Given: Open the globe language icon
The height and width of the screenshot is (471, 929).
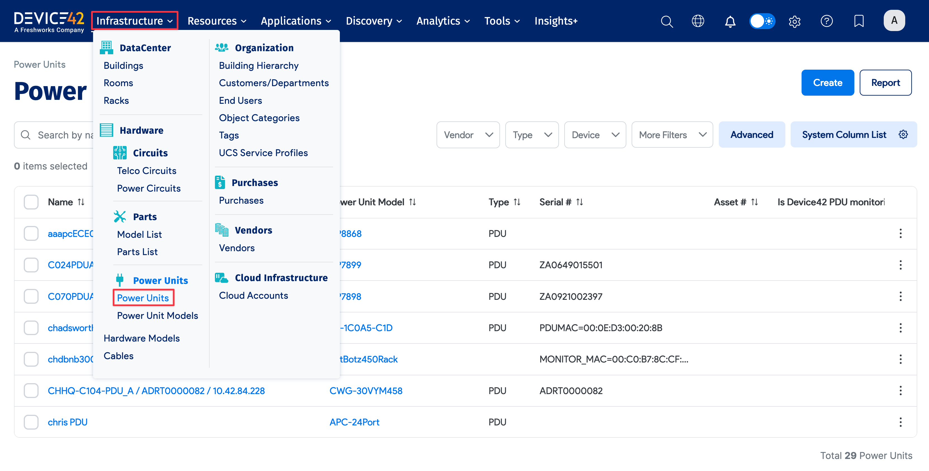Looking at the screenshot, I should tap(698, 21).
